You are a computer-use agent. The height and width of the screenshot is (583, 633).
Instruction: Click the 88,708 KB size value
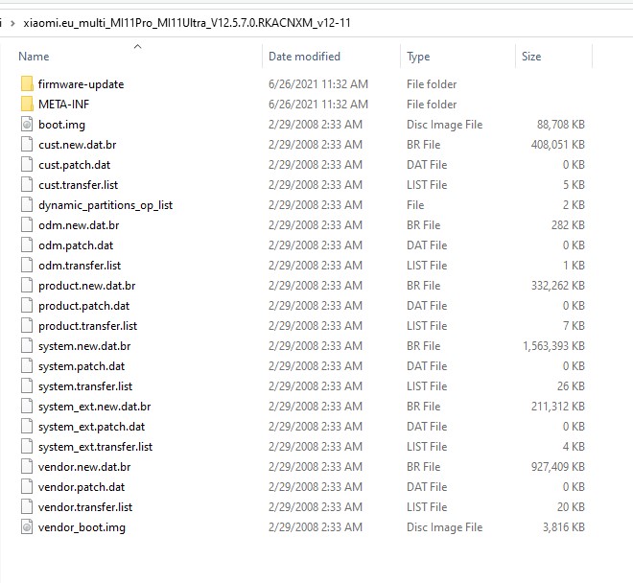point(561,125)
